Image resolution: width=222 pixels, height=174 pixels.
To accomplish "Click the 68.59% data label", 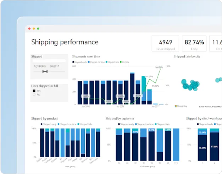I will pos(150,76).
